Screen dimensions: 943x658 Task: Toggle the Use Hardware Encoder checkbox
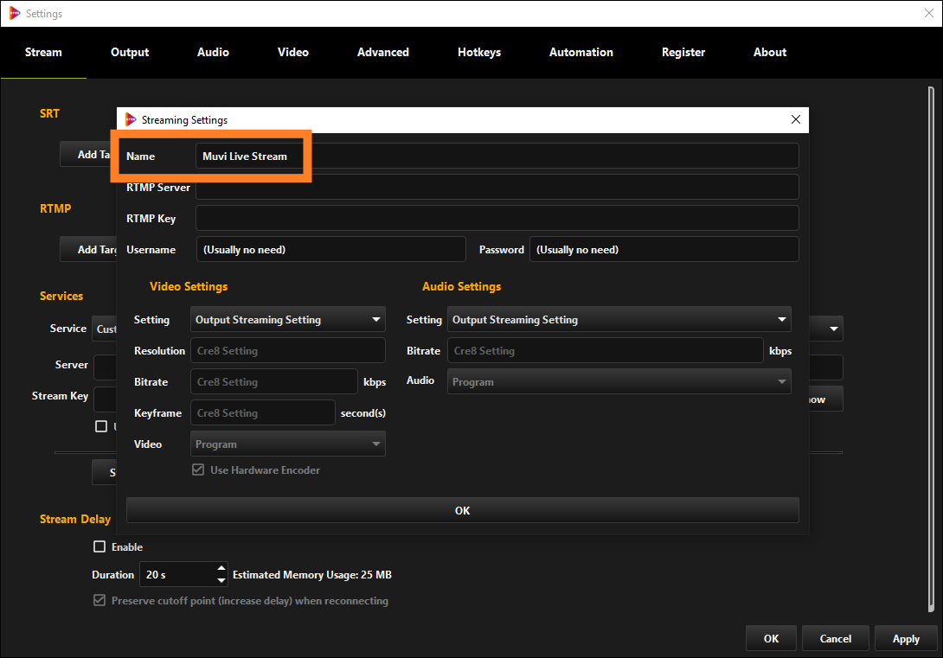[x=198, y=470]
